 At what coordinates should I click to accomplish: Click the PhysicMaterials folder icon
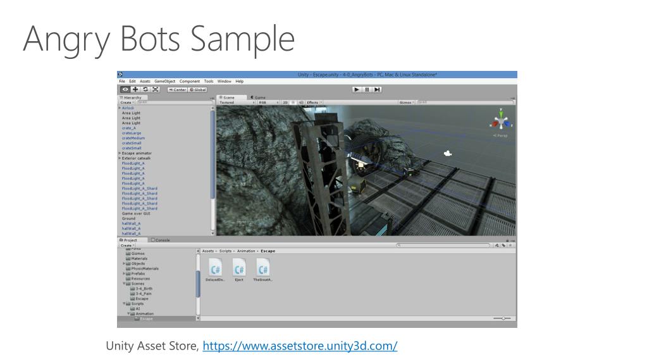pos(128,268)
